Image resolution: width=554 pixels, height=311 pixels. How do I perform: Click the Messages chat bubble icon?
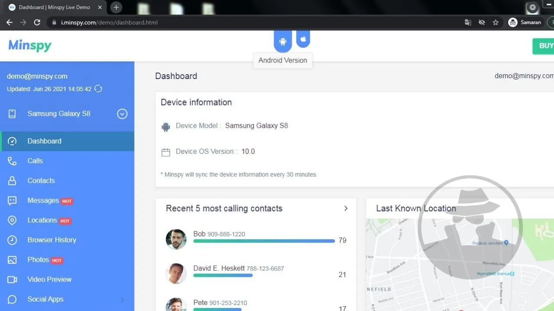tap(12, 201)
